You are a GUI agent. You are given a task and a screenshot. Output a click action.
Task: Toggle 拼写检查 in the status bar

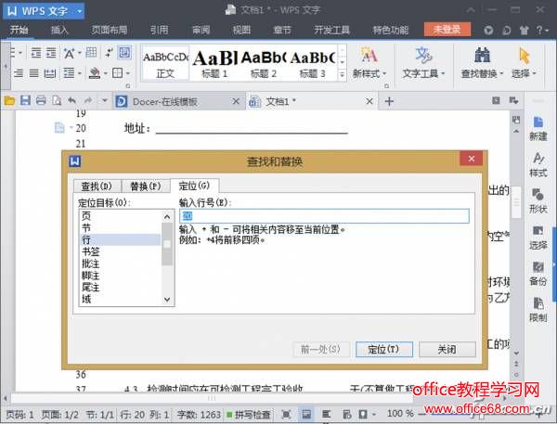(x=249, y=415)
